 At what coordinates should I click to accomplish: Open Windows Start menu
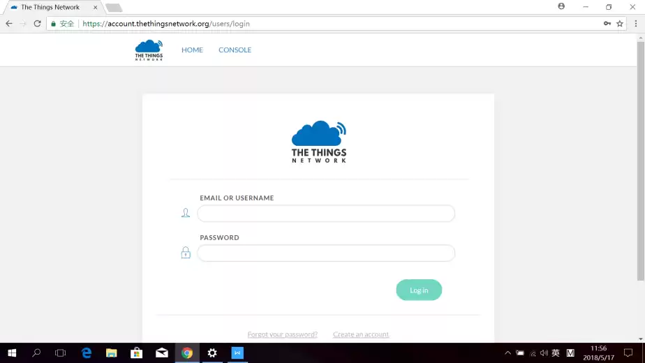(x=12, y=353)
